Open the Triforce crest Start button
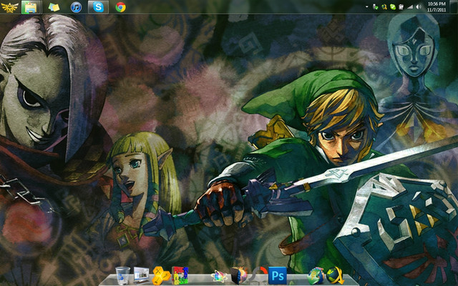458x286 pixels. [9, 7]
